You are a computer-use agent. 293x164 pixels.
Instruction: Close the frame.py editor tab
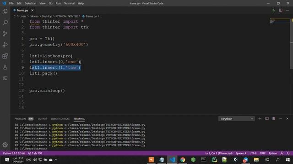[x=33, y=10]
